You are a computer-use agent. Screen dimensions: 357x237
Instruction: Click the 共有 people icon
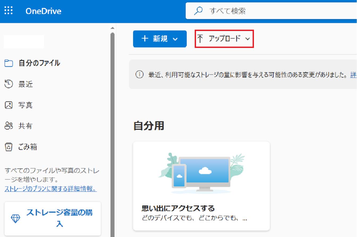coord(9,126)
